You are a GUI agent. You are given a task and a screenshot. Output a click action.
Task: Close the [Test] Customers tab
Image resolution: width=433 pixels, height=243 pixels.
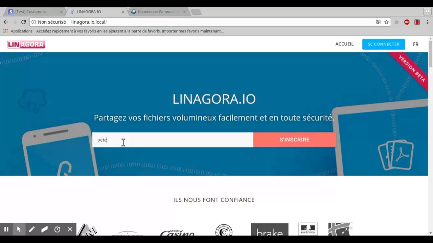click(61, 12)
